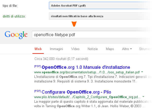This screenshot has width=152, height=109.
Task: Open the Notizie tab
Action: [x=92, y=49]
